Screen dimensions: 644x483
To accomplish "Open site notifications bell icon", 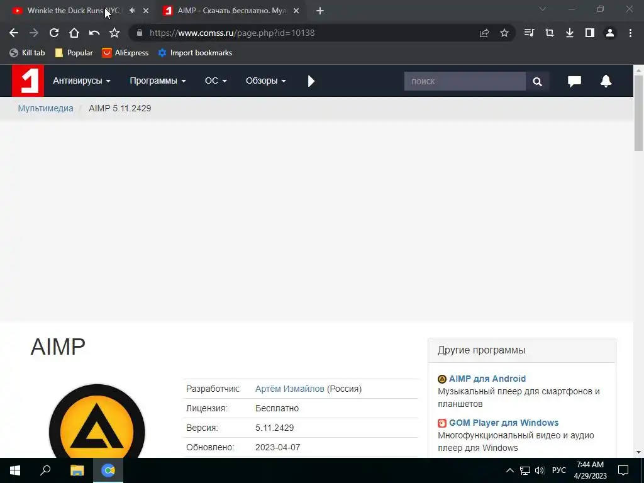I will click(606, 81).
